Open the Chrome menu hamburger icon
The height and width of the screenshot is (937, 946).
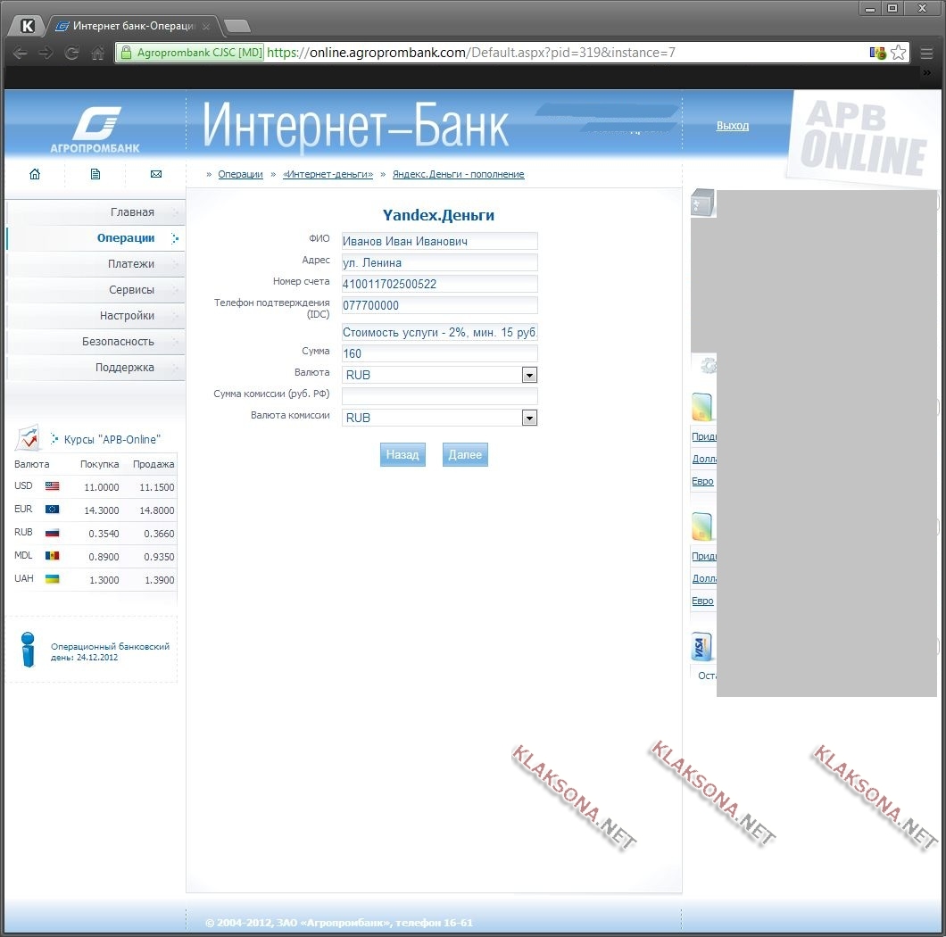(x=926, y=53)
